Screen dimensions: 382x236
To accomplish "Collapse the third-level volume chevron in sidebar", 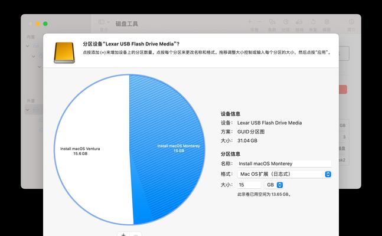I will (x=39, y=67).
